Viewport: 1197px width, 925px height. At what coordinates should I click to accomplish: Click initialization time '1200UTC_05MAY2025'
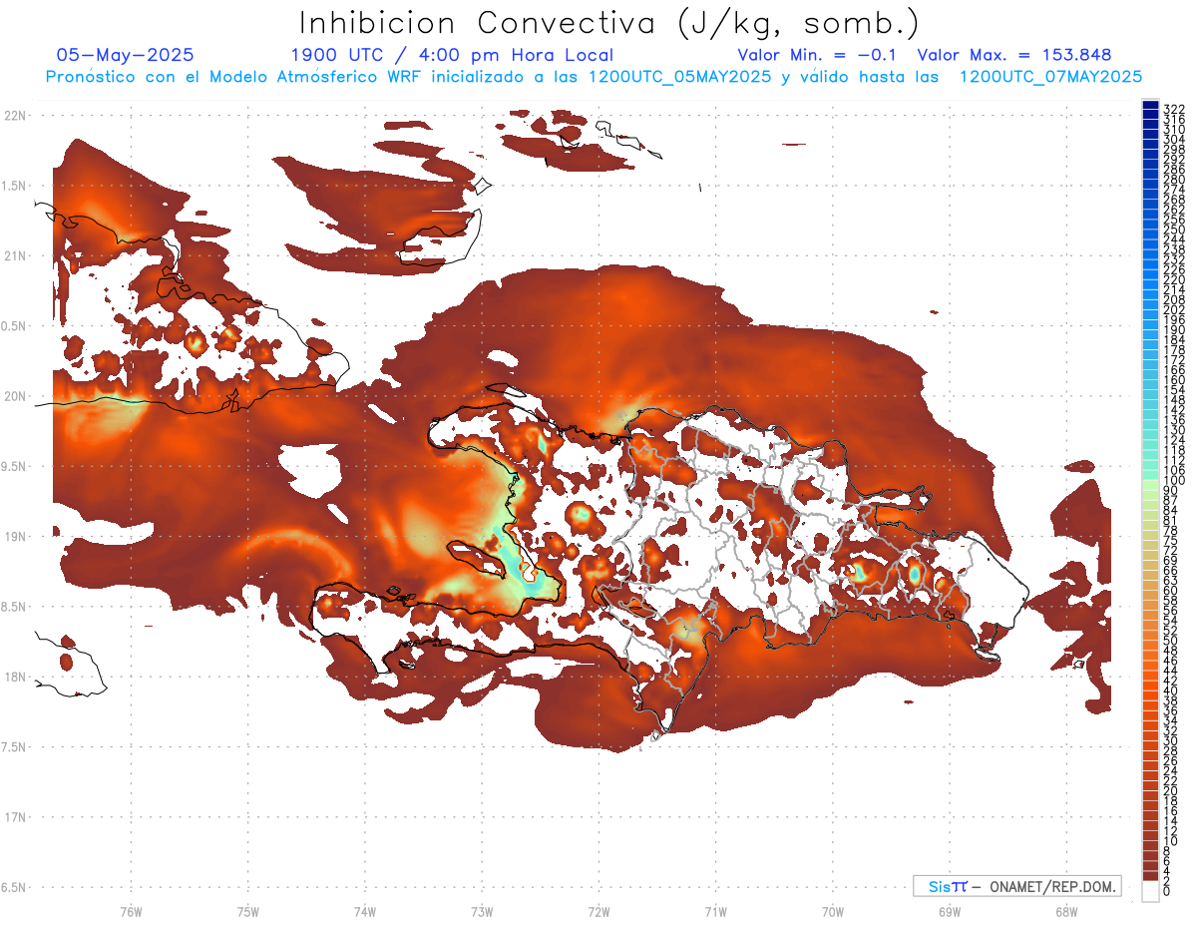point(681,77)
